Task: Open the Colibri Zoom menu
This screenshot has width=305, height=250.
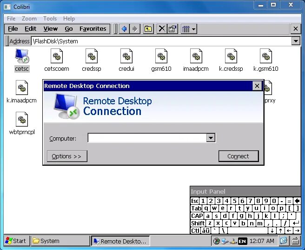Action: point(29,19)
